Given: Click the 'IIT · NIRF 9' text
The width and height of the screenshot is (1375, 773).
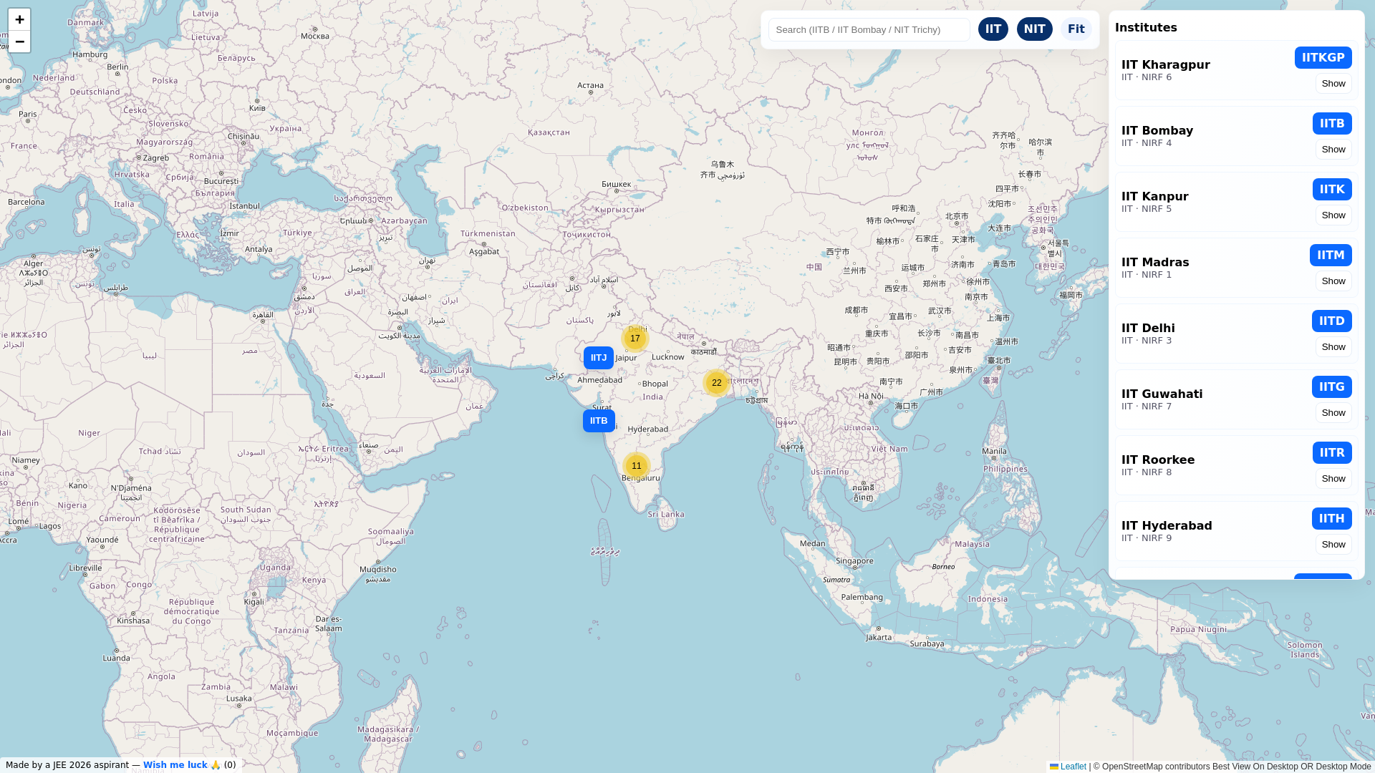Looking at the screenshot, I should click(1147, 538).
